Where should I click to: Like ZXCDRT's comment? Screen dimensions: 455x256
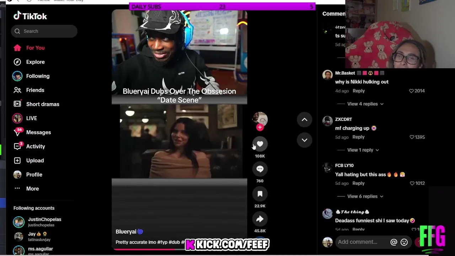coord(412,137)
